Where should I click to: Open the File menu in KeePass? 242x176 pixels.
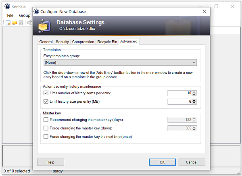[10, 15]
